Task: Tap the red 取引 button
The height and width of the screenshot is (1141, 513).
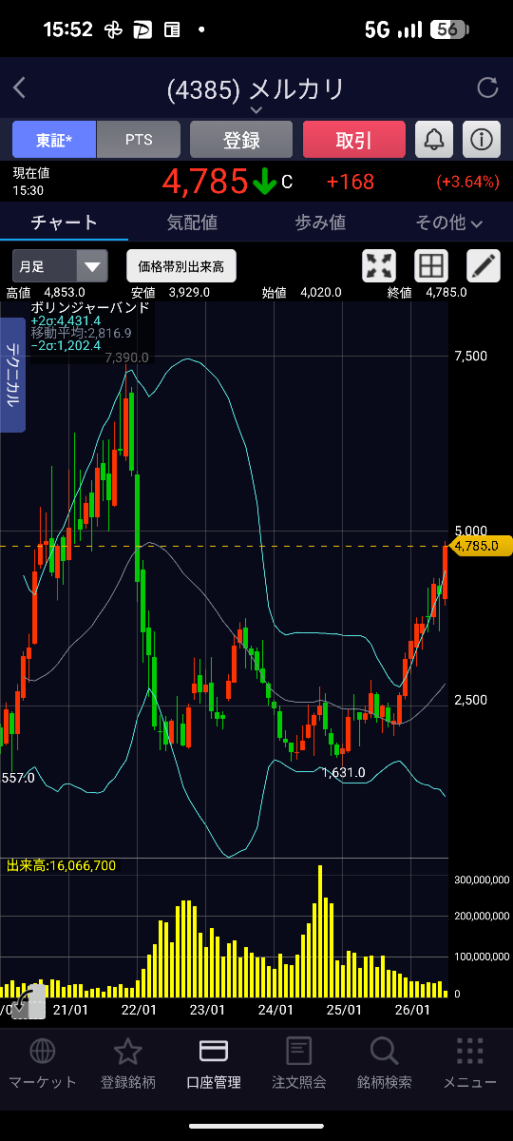Action: (354, 140)
